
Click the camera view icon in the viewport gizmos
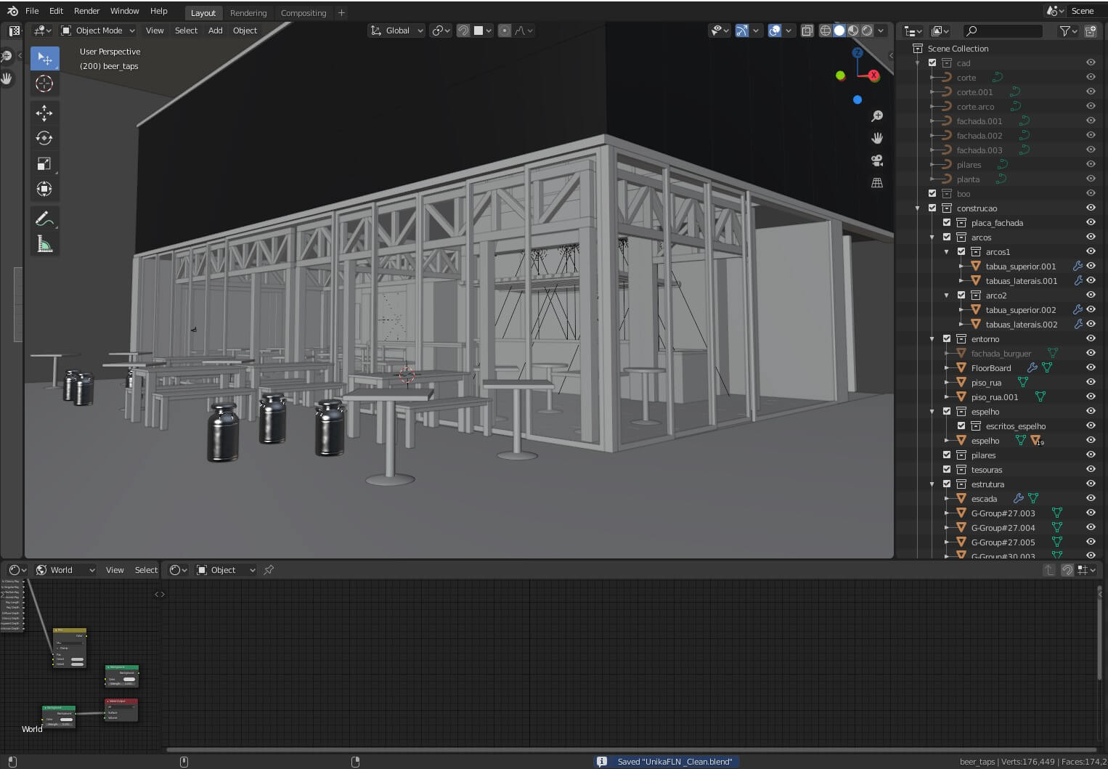pos(876,160)
